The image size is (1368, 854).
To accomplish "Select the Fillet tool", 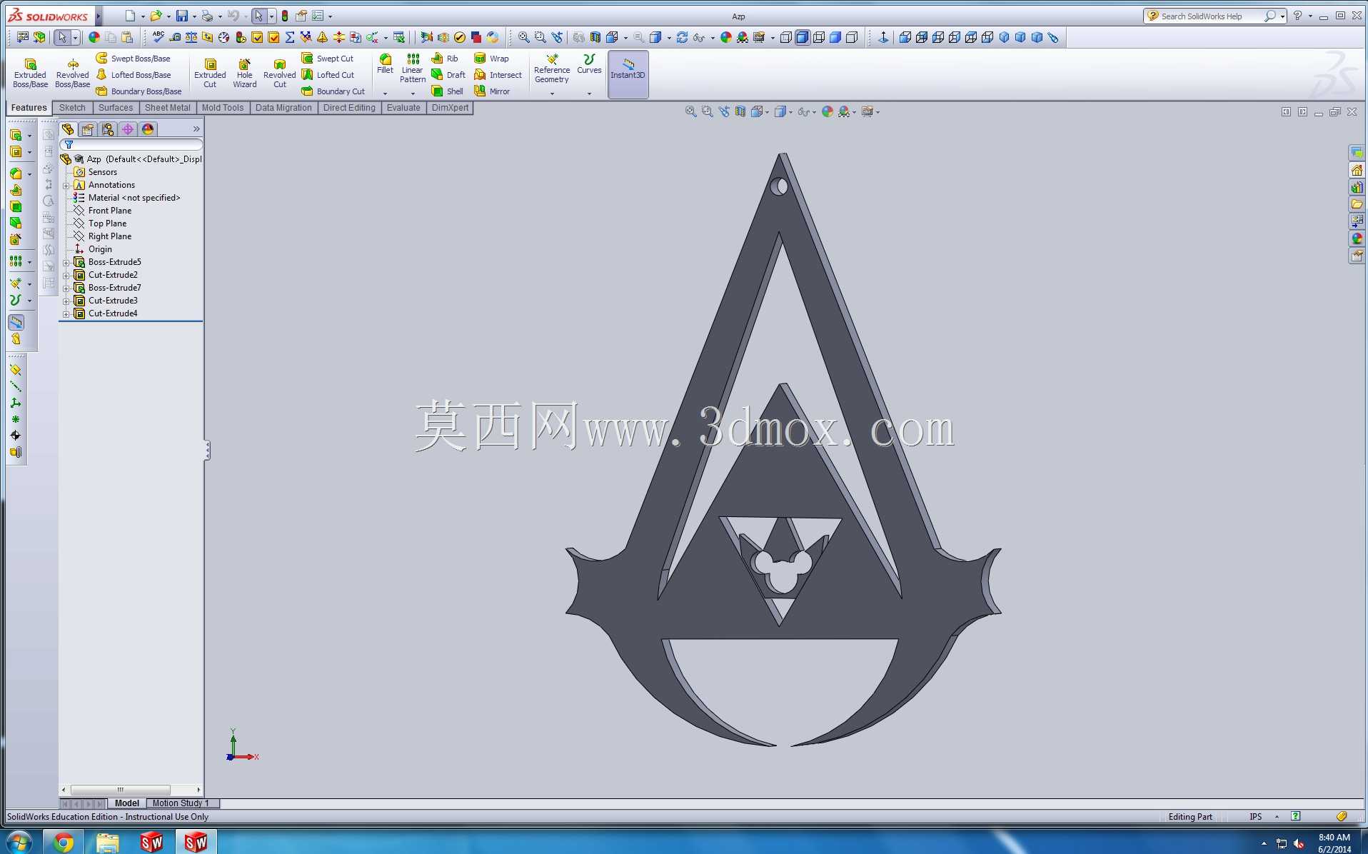I will tap(385, 64).
